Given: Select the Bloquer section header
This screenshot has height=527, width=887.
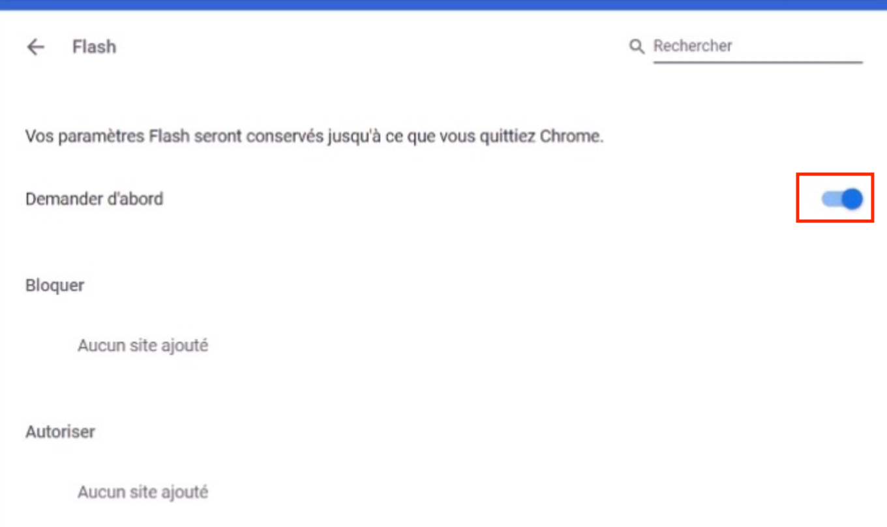Looking at the screenshot, I should pos(54,285).
